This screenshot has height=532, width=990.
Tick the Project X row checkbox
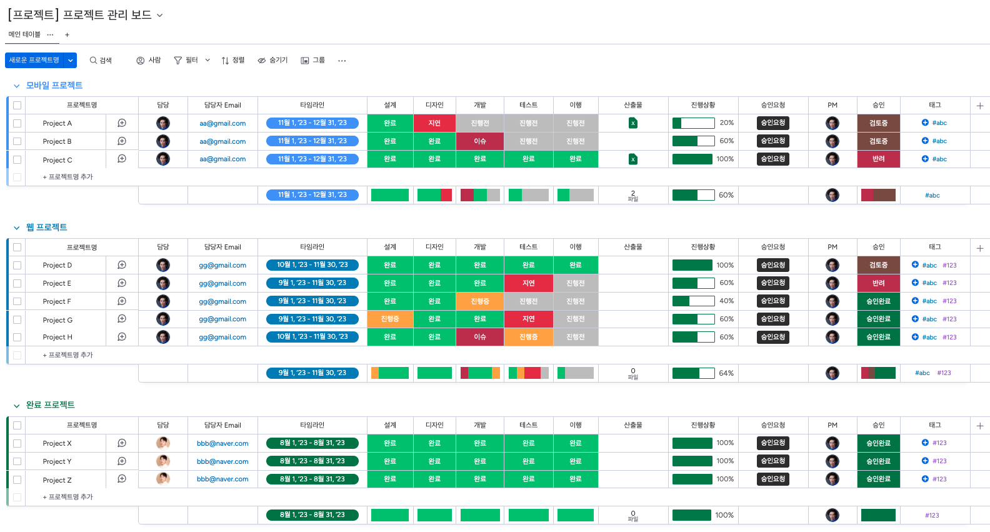pos(17,443)
